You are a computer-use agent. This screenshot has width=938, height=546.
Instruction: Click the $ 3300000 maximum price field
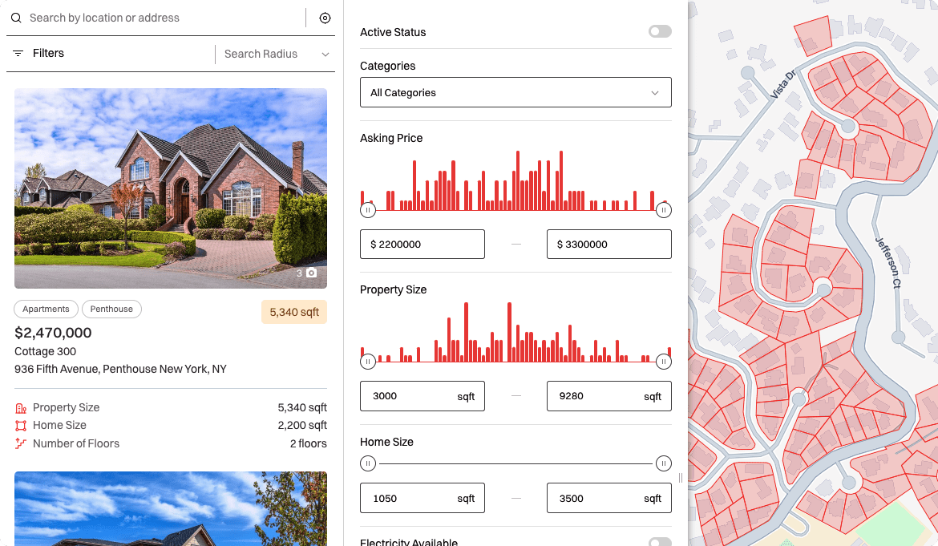tap(609, 244)
